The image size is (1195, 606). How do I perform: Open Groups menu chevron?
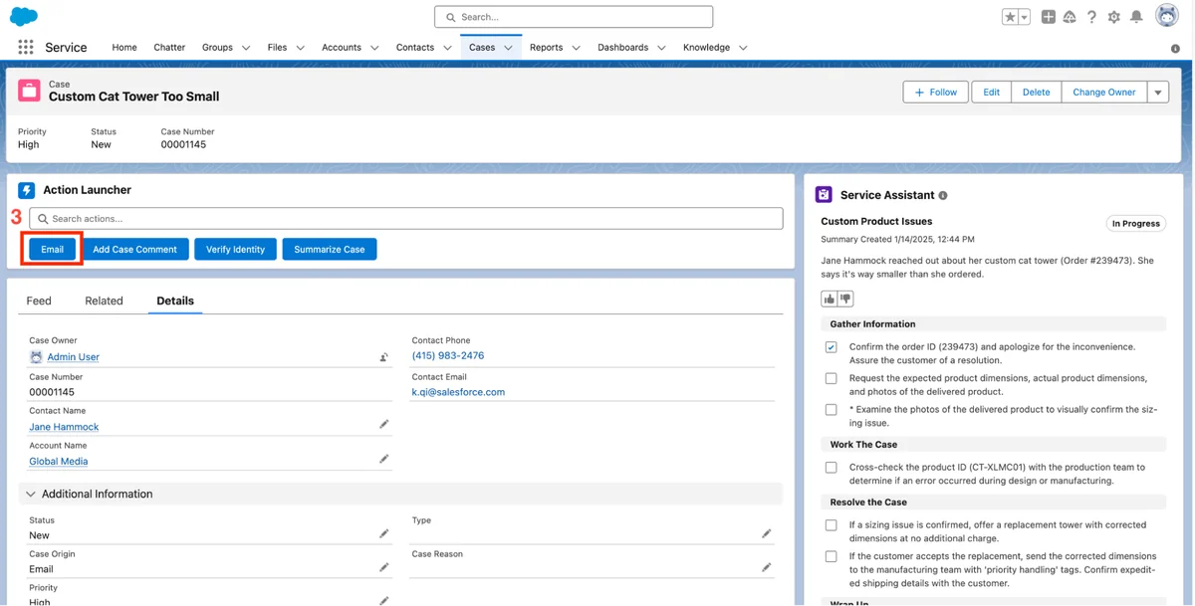click(246, 48)
